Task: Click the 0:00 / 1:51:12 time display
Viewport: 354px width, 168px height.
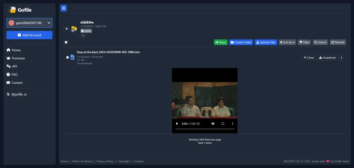Action: click(191, 124)
